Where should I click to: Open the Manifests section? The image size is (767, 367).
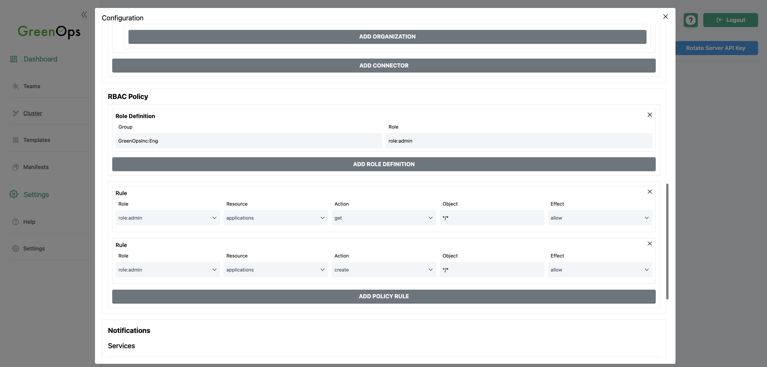pyautogui.click(x=36, y=167)
